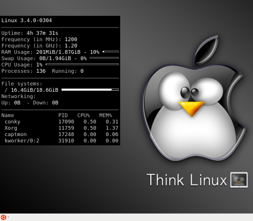Viewport: 253px width, 221px height.
Task: Click the root file system usage bar
Action: tap(90, 90)
